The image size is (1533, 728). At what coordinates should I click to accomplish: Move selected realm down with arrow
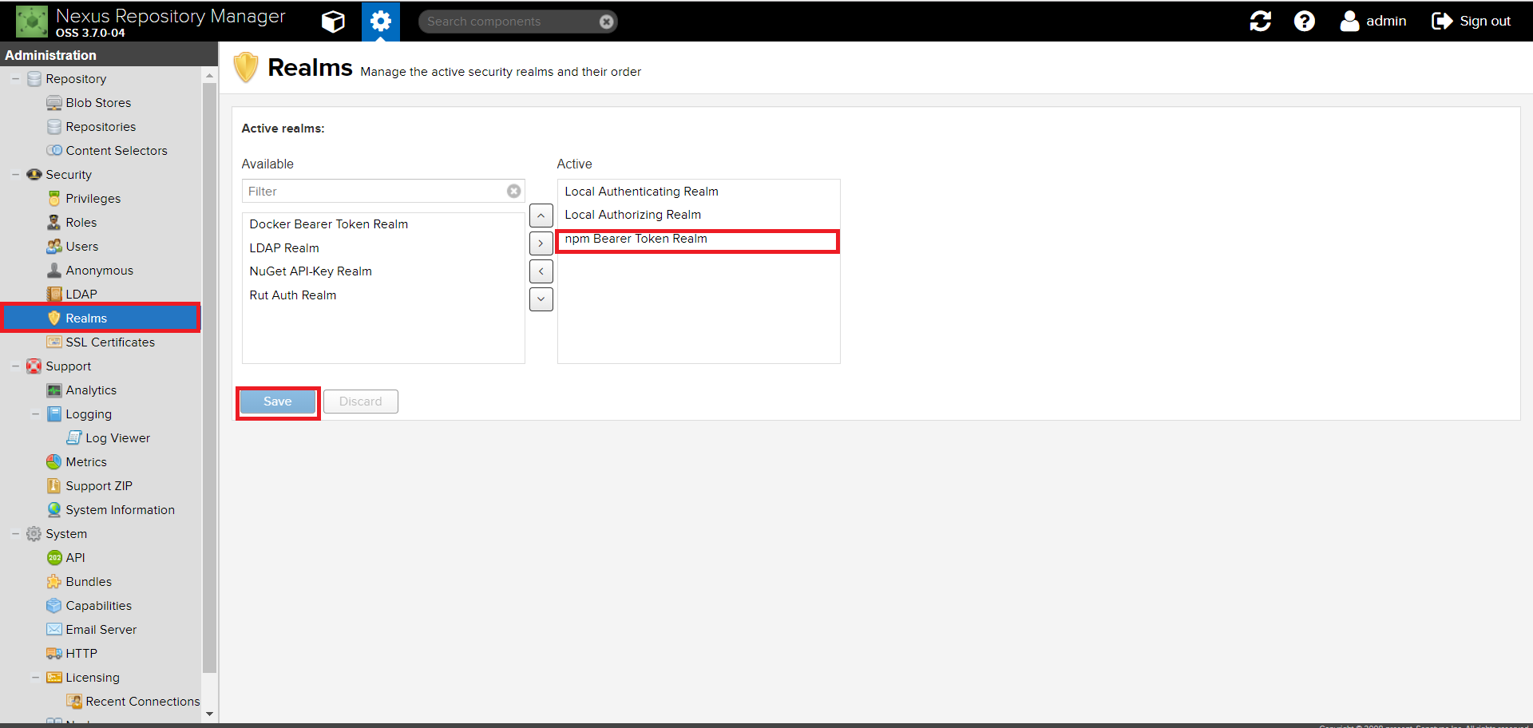(541, 299)
